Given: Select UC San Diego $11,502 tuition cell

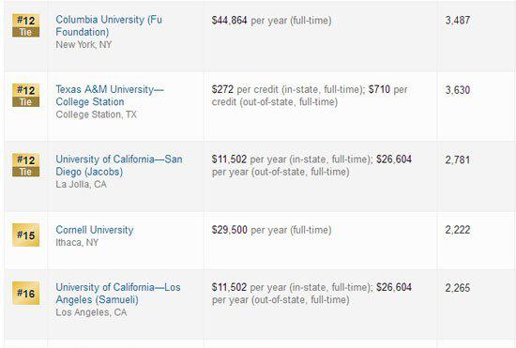Looking at the screenshot, I should (311, 165).
